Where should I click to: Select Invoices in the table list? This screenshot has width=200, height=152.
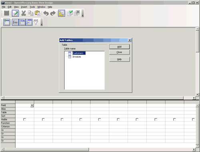(77, 57)
